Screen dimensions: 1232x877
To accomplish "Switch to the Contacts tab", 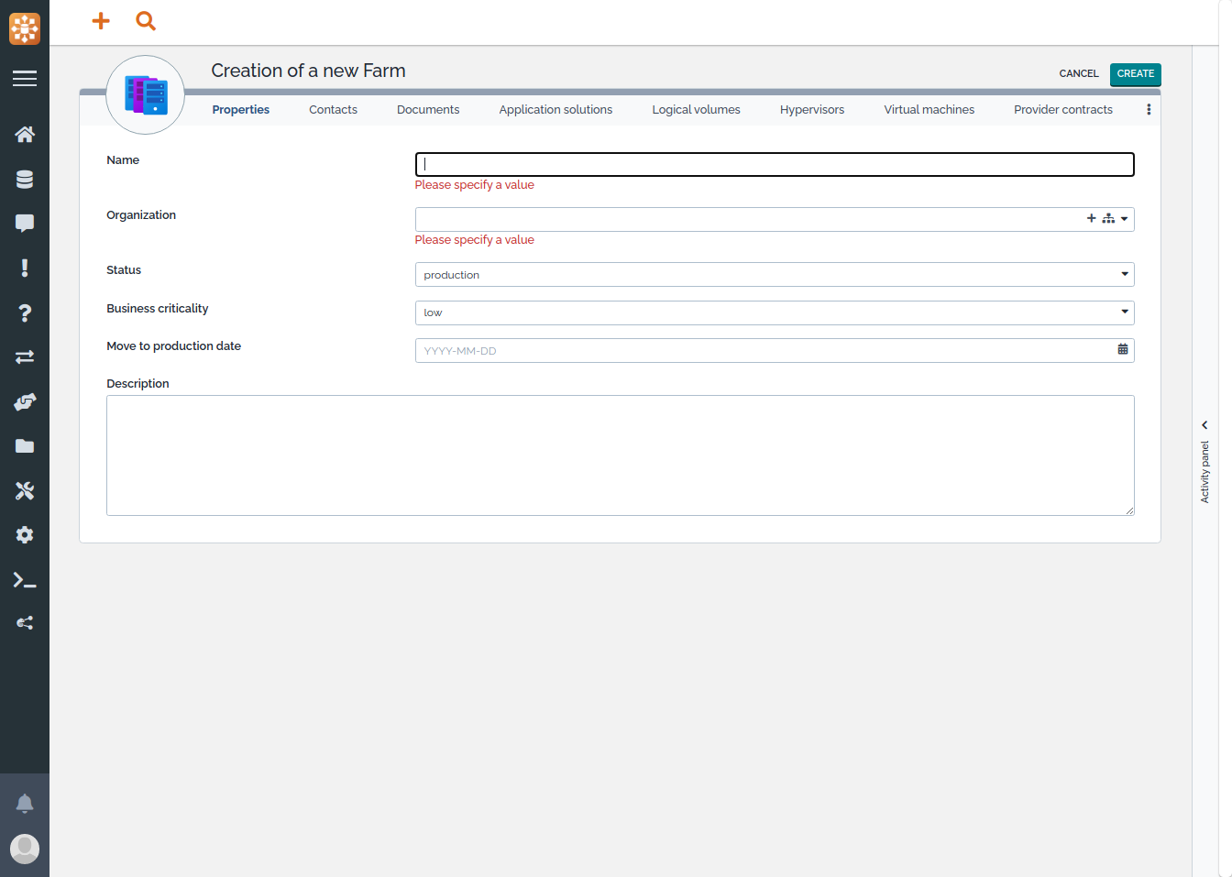I will pos(333,110).
